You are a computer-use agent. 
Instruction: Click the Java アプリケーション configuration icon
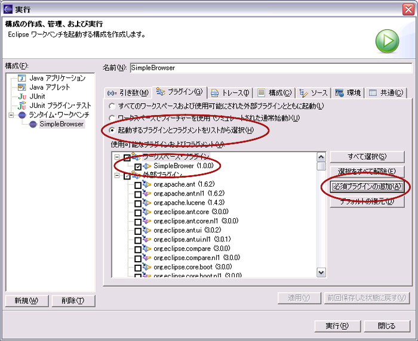(x=21, y=78)
